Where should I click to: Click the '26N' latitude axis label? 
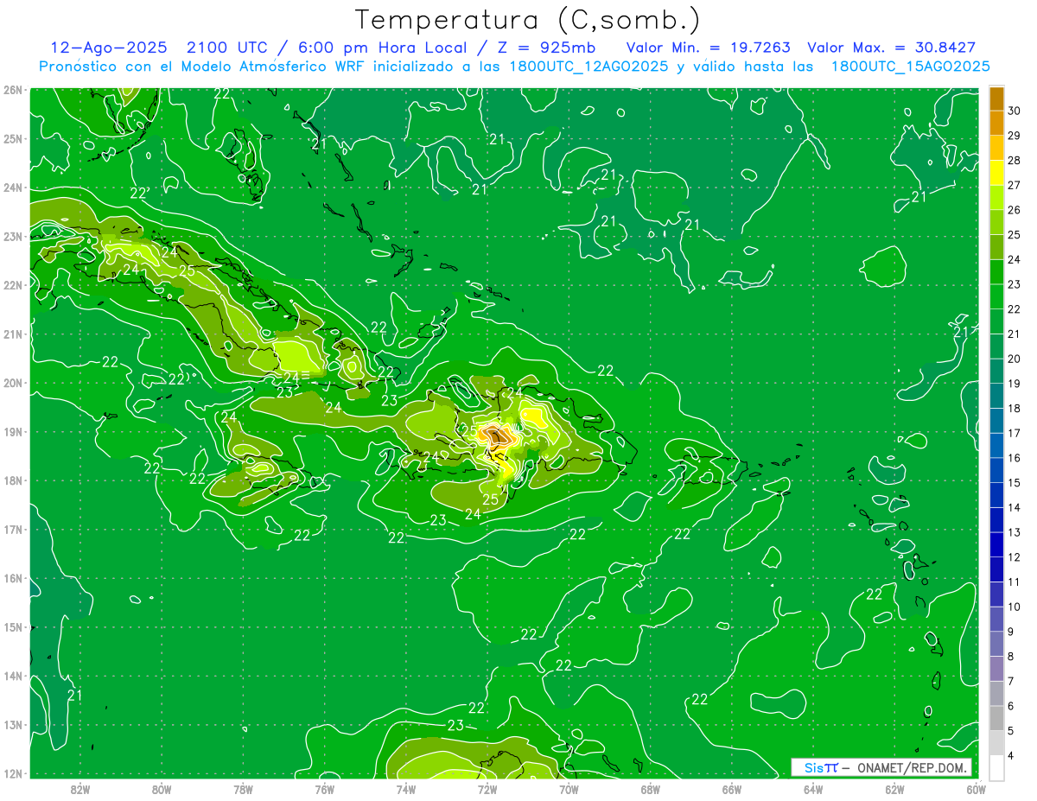pyautogui.click(x=13, y=90)
